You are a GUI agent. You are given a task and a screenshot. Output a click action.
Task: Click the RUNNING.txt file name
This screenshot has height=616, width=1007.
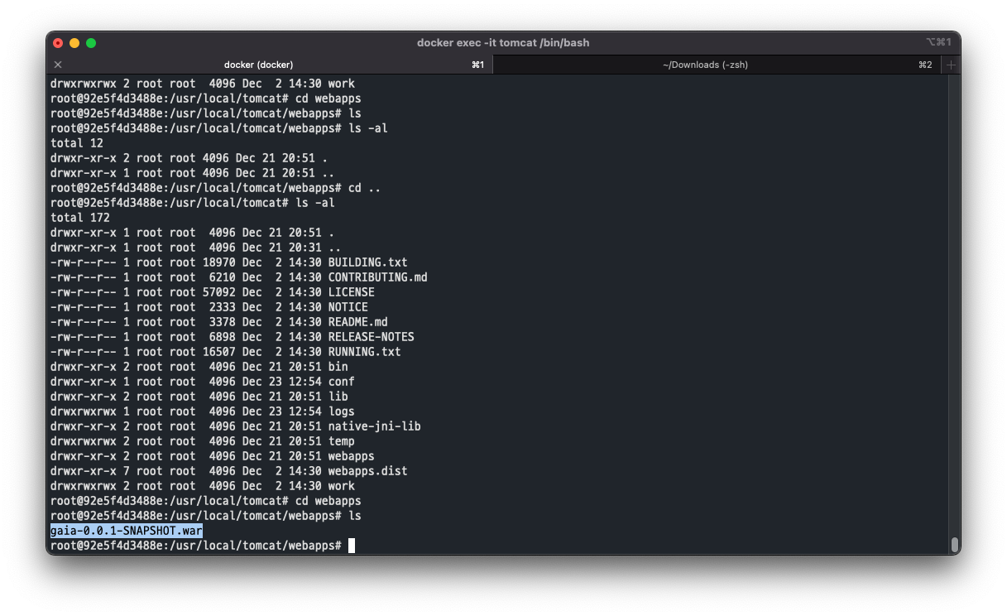tap(364, 352)
